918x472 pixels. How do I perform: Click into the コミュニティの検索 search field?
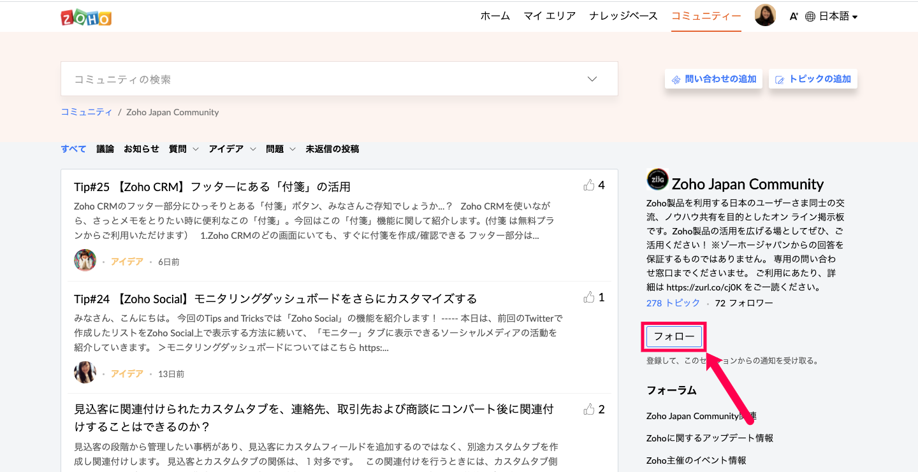pyautogui.click(x=339, y=79)
